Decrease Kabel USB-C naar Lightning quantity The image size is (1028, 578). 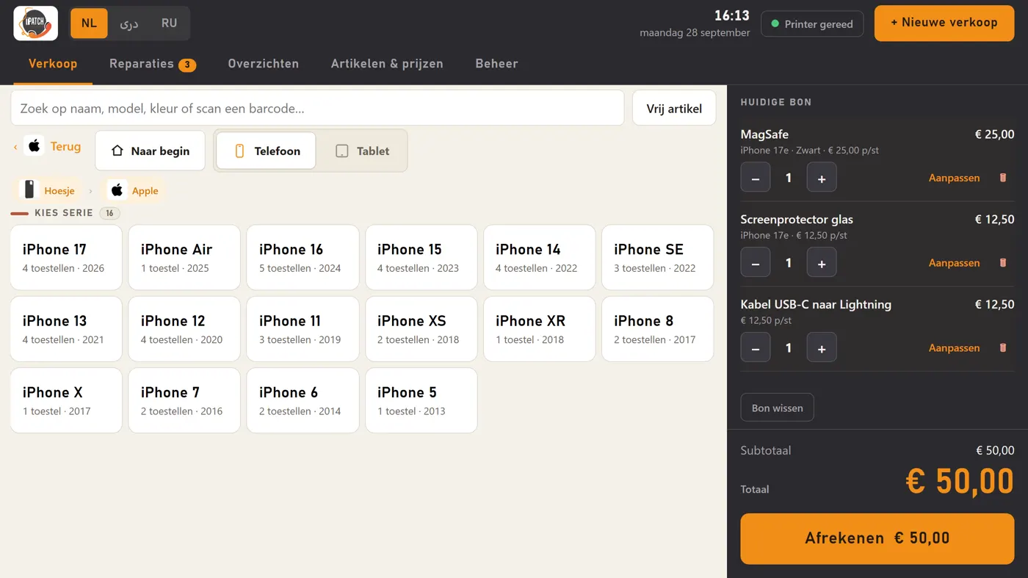[x=756, y=347]
